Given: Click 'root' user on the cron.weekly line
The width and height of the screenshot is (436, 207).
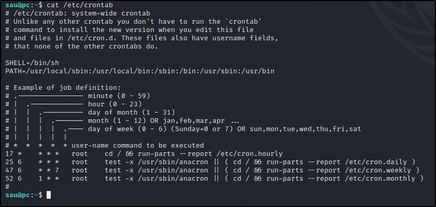Looking at the screenshot, I should point(80,170).
